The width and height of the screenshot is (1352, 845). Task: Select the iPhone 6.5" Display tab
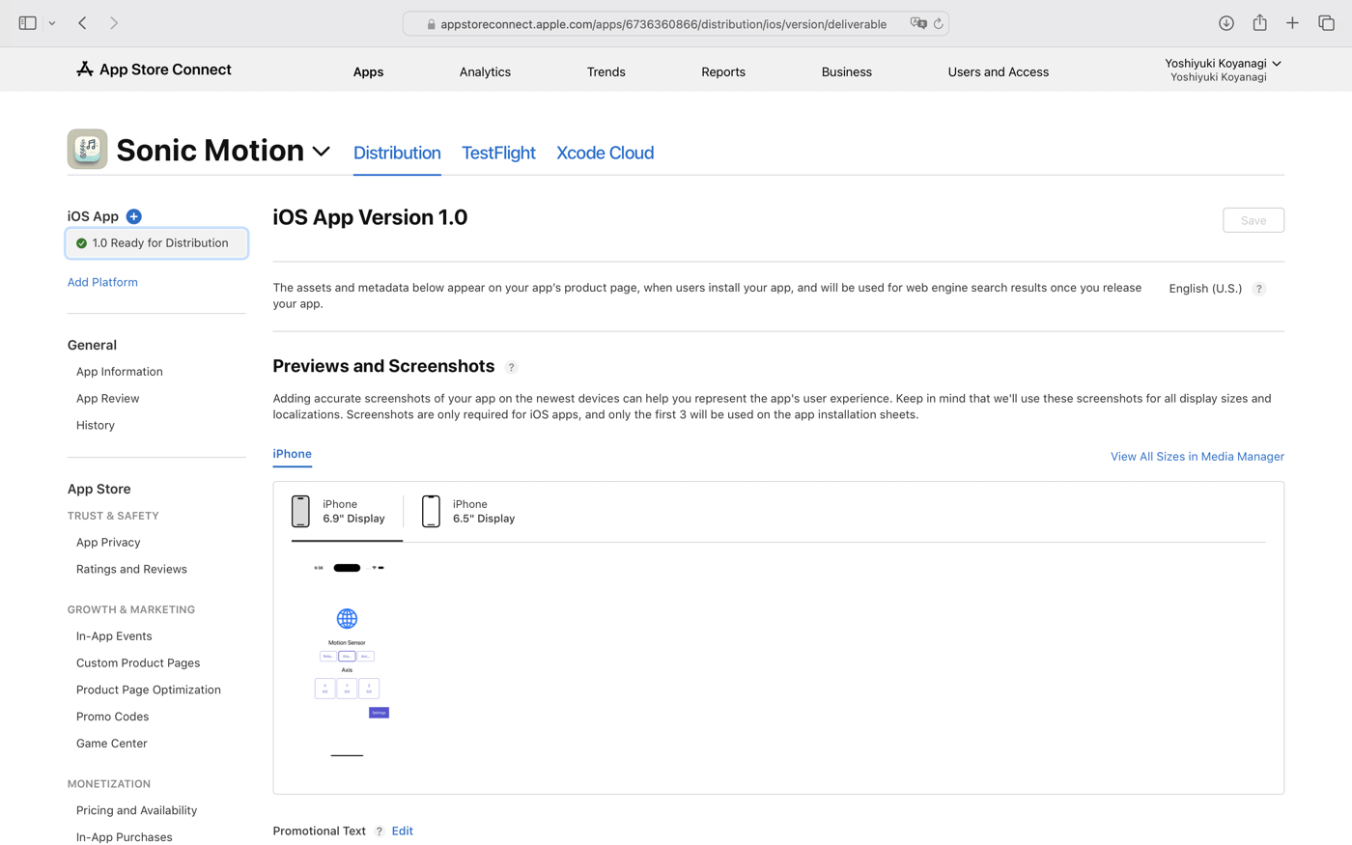click(x=468, y=511)
